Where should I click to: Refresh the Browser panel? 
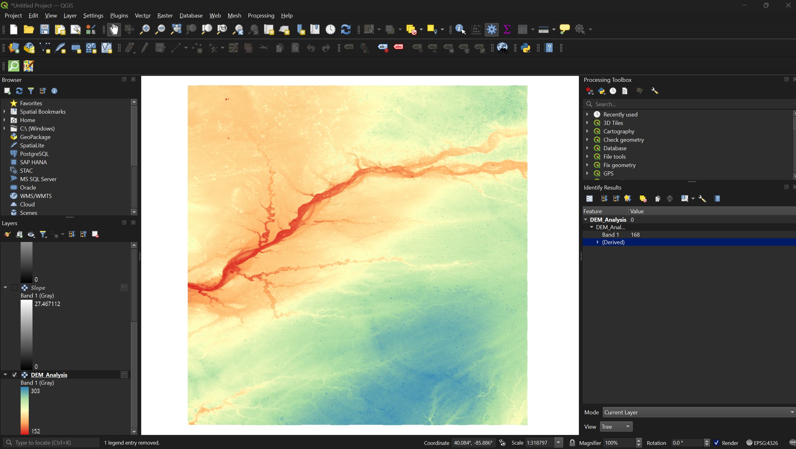[19, 91]
